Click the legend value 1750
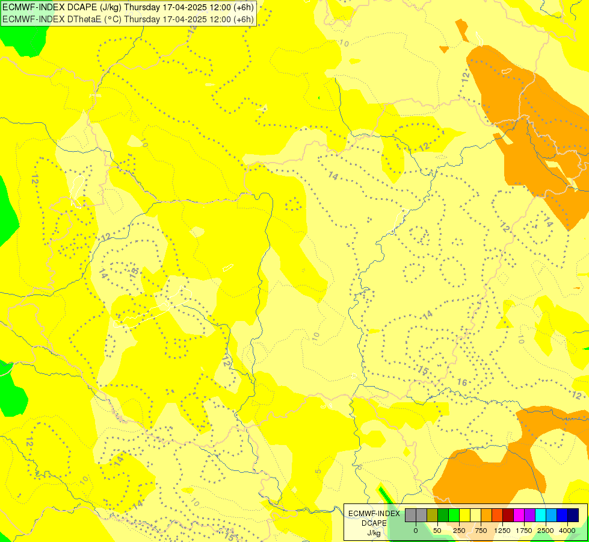The width and height of the screenshot is (589, 542). [523, 531]
